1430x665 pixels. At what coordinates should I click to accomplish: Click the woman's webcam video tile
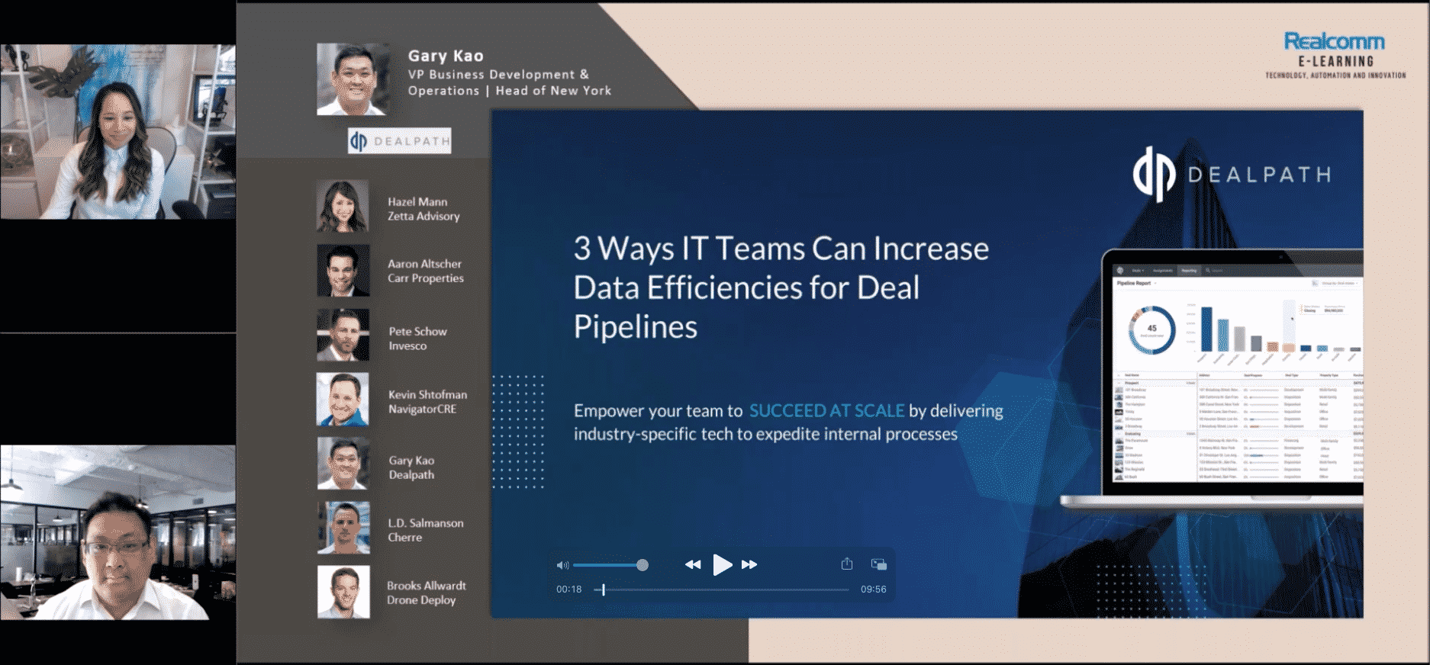click(x=118, y=131)
